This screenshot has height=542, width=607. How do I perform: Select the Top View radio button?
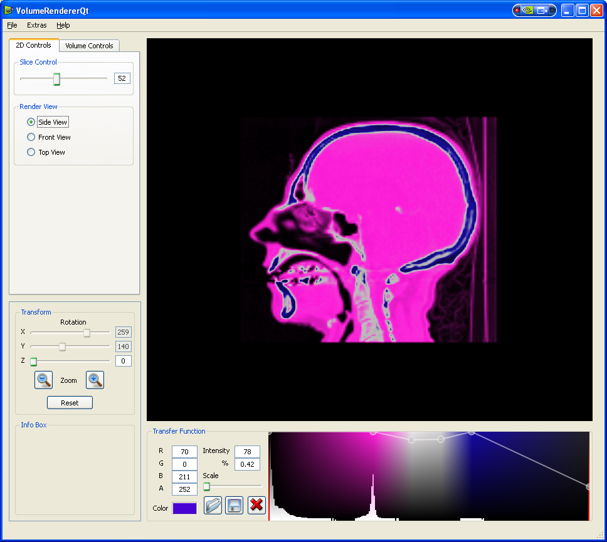coord(31,152)
